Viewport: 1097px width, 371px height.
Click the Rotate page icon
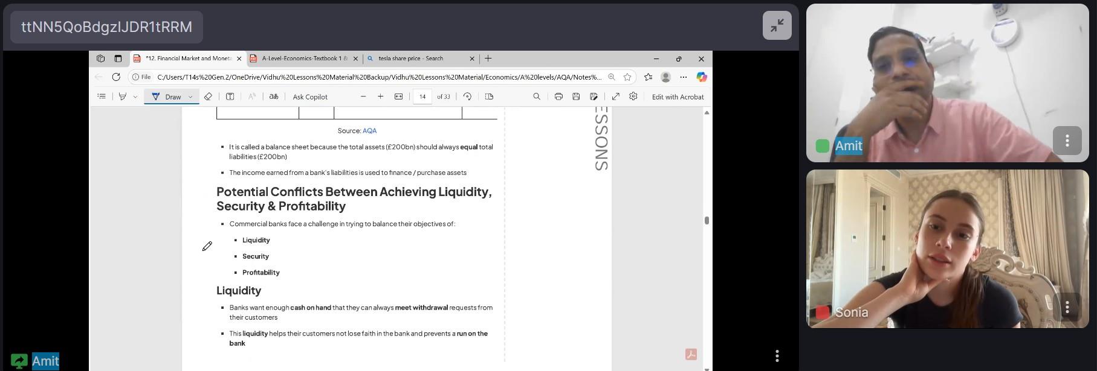click(x=467, y=97)
